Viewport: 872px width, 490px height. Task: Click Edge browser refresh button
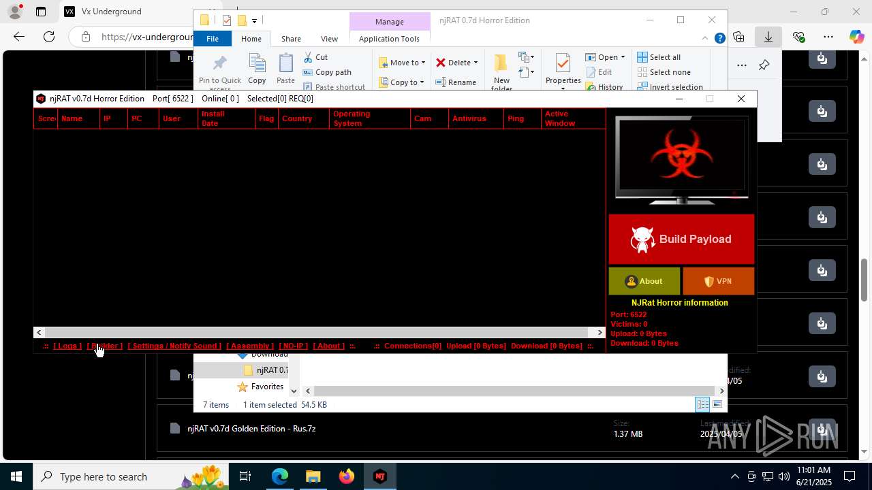48,37
